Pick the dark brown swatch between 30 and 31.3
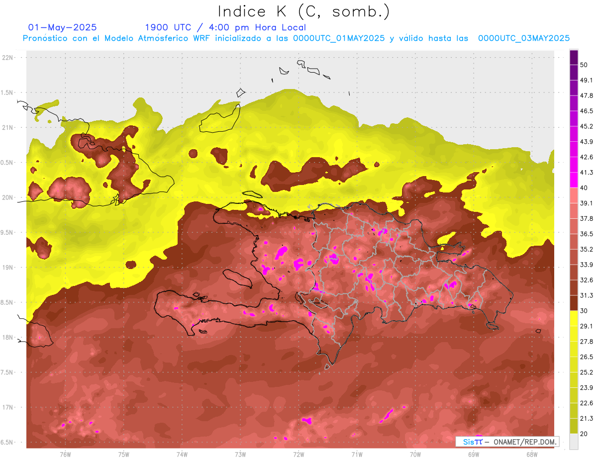 (574, 303)
